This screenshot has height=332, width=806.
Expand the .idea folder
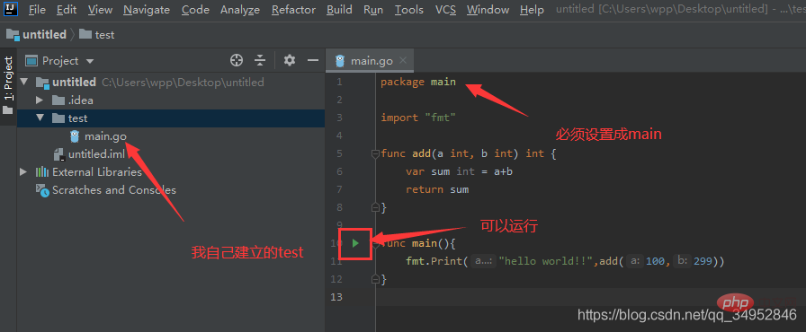pyautogui.click(x=40, y=100)
